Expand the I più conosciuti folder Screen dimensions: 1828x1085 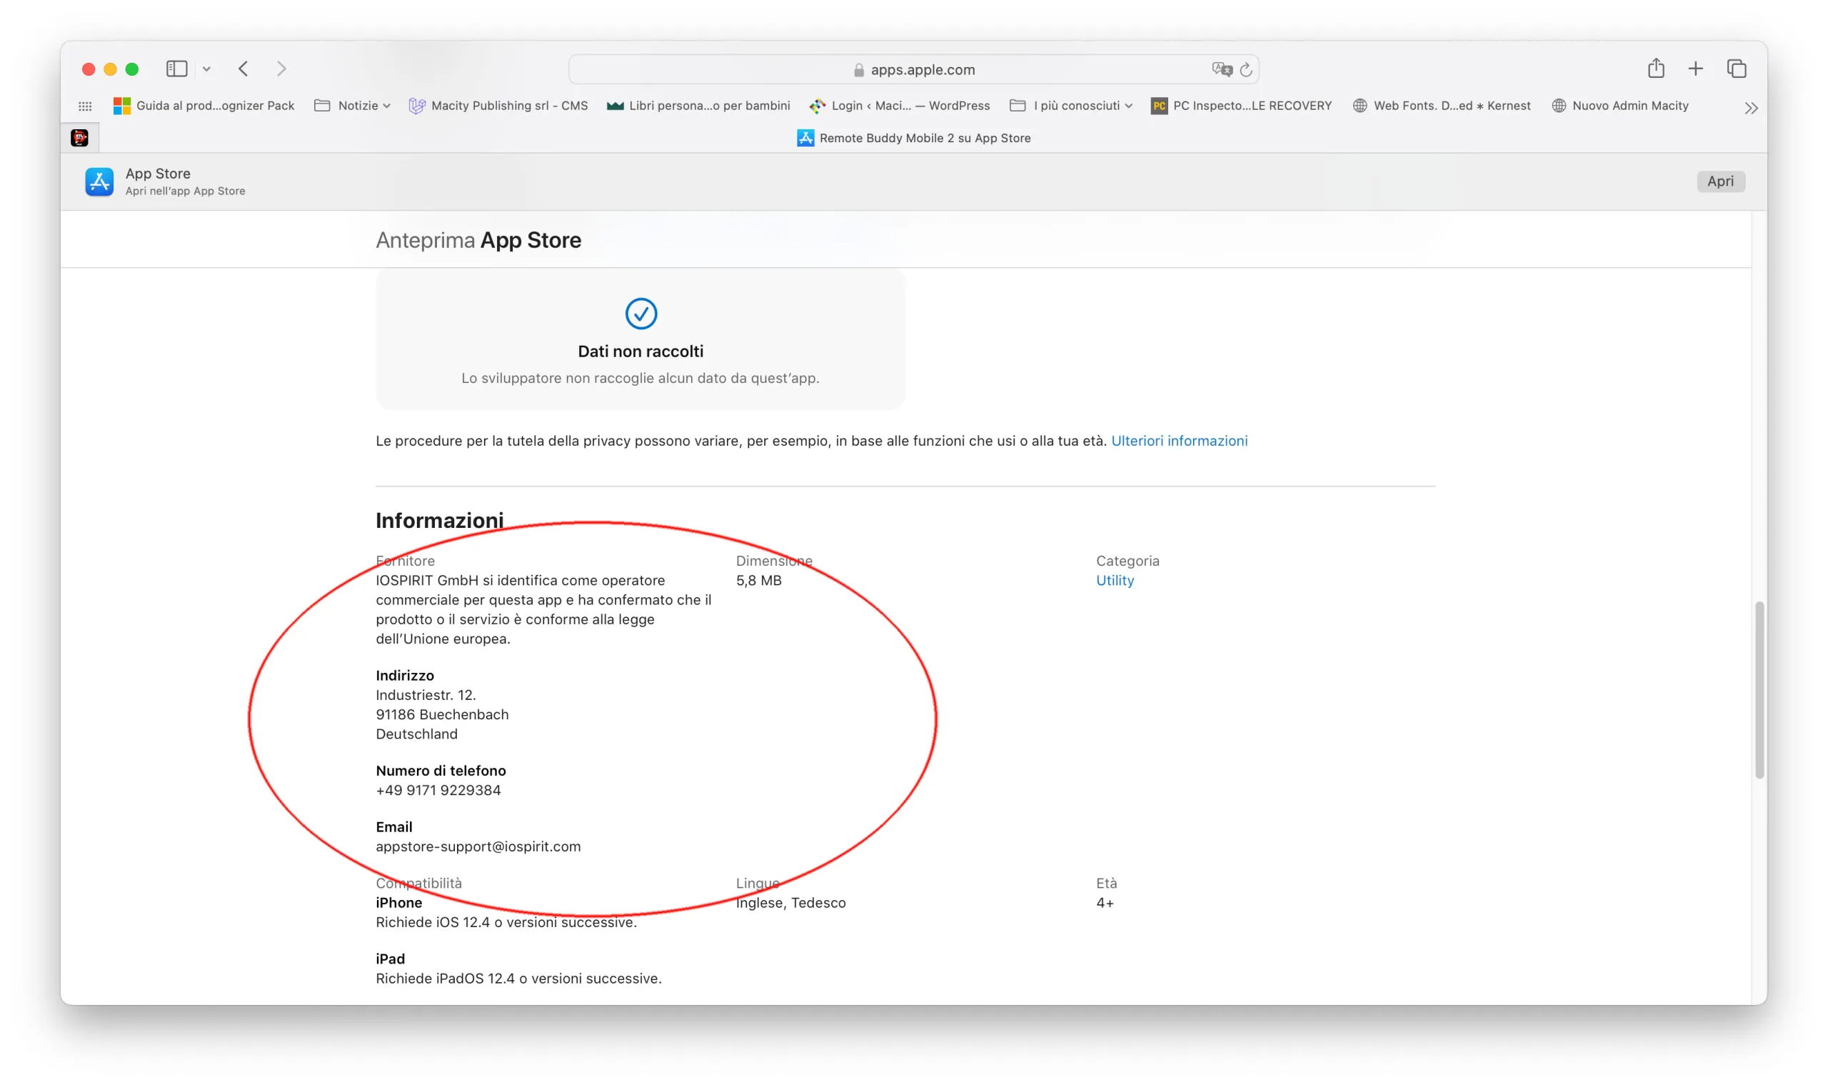click(1071, 106)
